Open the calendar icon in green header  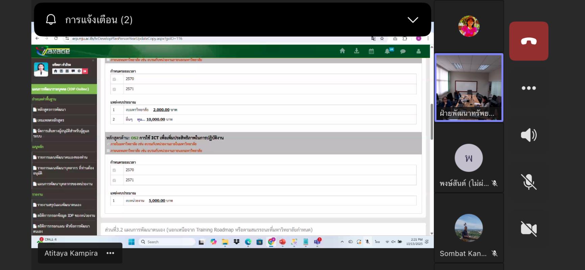371,51
